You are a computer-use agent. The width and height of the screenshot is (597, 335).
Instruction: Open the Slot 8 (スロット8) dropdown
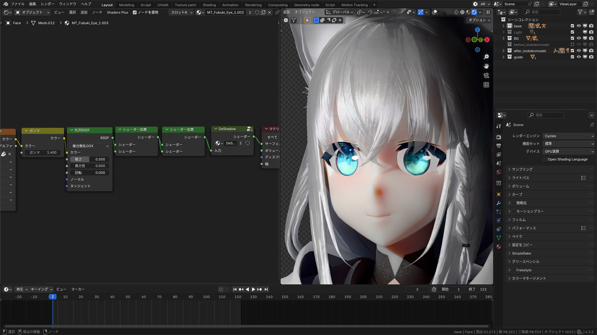tap(182, 12)
